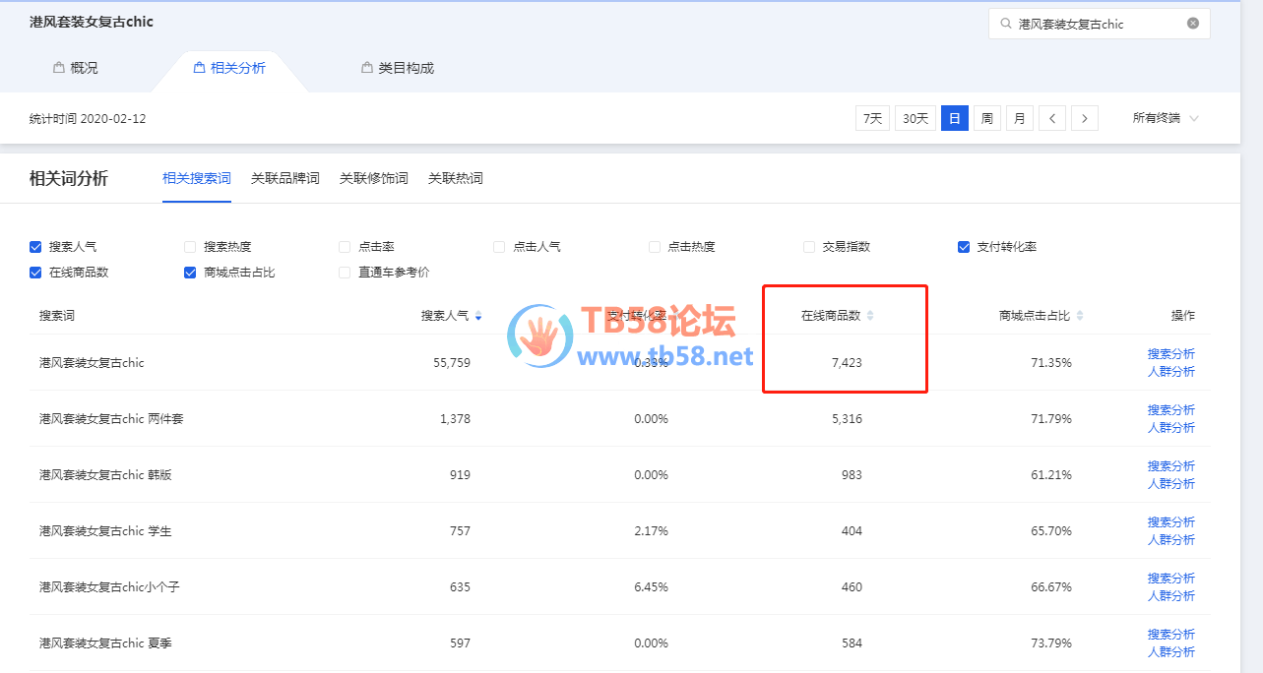The width and height of the screenshot is (1263, 673).
Task: Enable the 搜索热度 checkbox
Action: coord(190,247)
